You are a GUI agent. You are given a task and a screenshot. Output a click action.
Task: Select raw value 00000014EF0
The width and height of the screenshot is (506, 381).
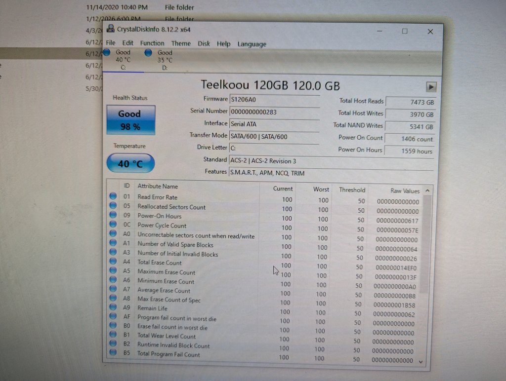coord(396,268)
